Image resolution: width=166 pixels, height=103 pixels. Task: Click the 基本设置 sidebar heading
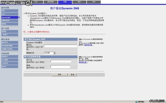5,8
